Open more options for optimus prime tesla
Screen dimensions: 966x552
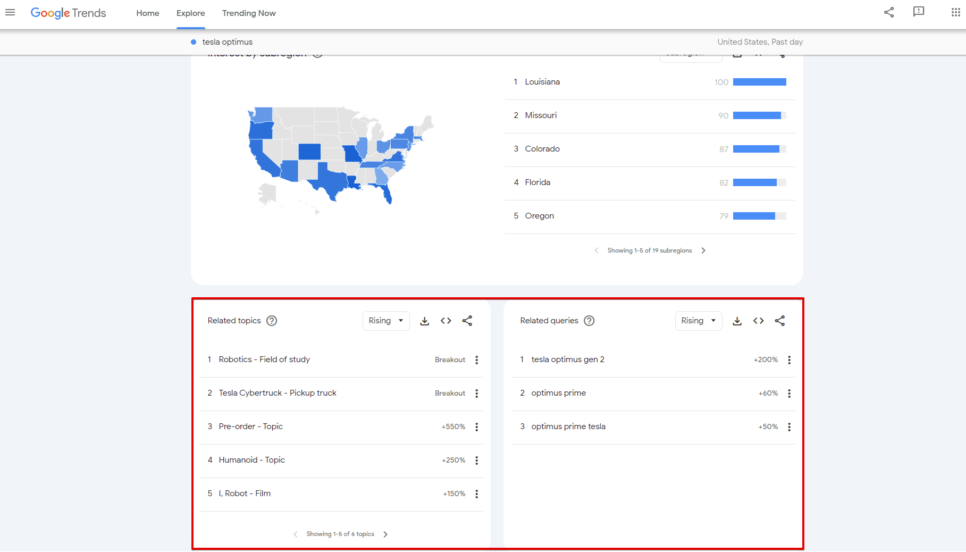point(789,427)
